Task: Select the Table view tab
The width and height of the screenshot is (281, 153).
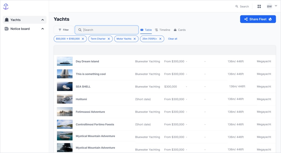Action: (x=146, y=30)
